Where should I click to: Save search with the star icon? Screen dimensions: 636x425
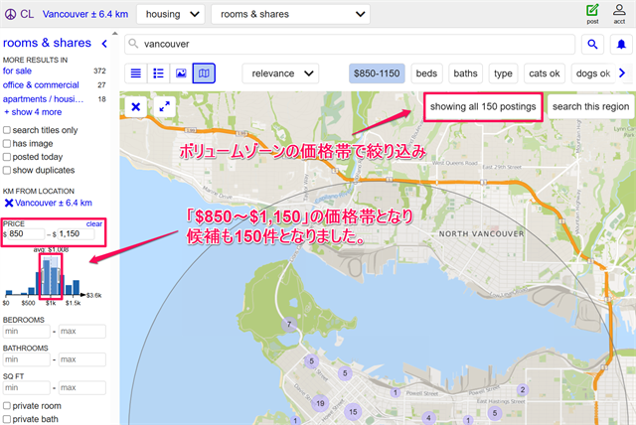point(621,45)
